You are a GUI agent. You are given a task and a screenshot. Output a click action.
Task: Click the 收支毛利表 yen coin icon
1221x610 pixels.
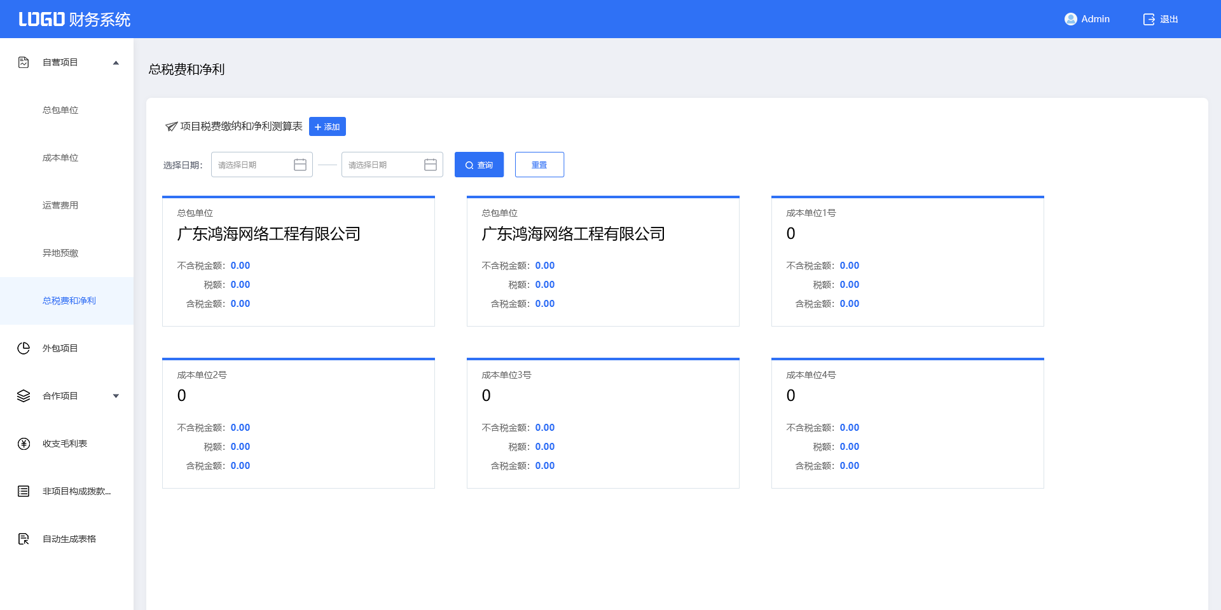click(24, 444)
